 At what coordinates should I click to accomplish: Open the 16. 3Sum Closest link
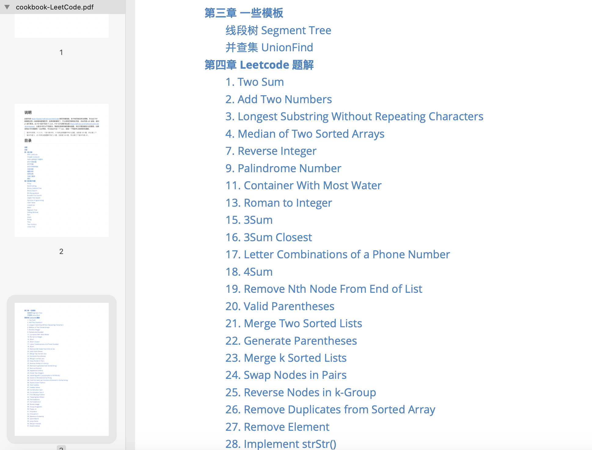[x=269, y=237]
